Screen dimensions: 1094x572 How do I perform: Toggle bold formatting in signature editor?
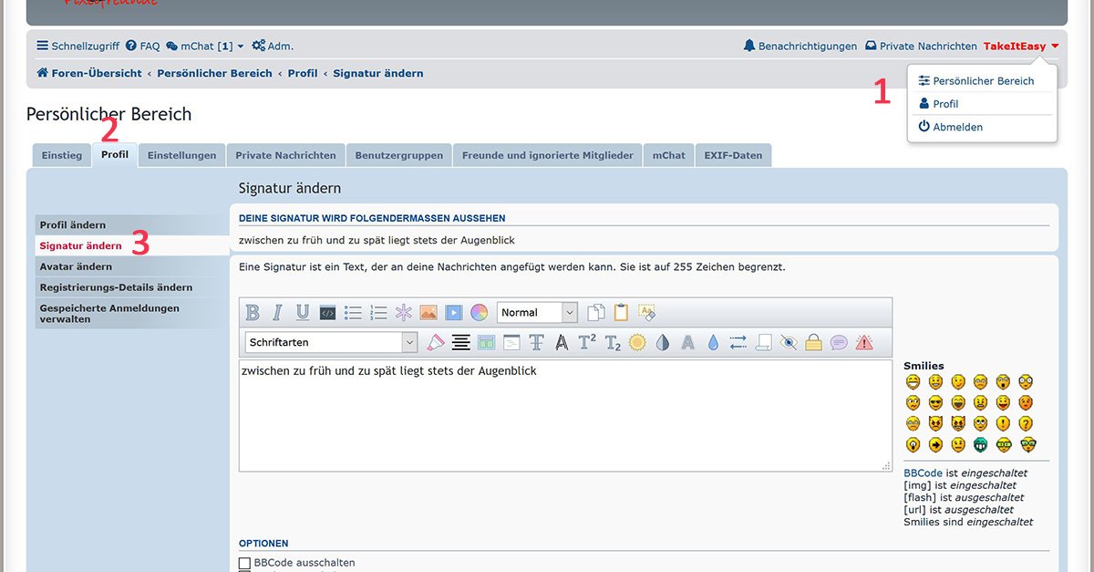point(253,313)
